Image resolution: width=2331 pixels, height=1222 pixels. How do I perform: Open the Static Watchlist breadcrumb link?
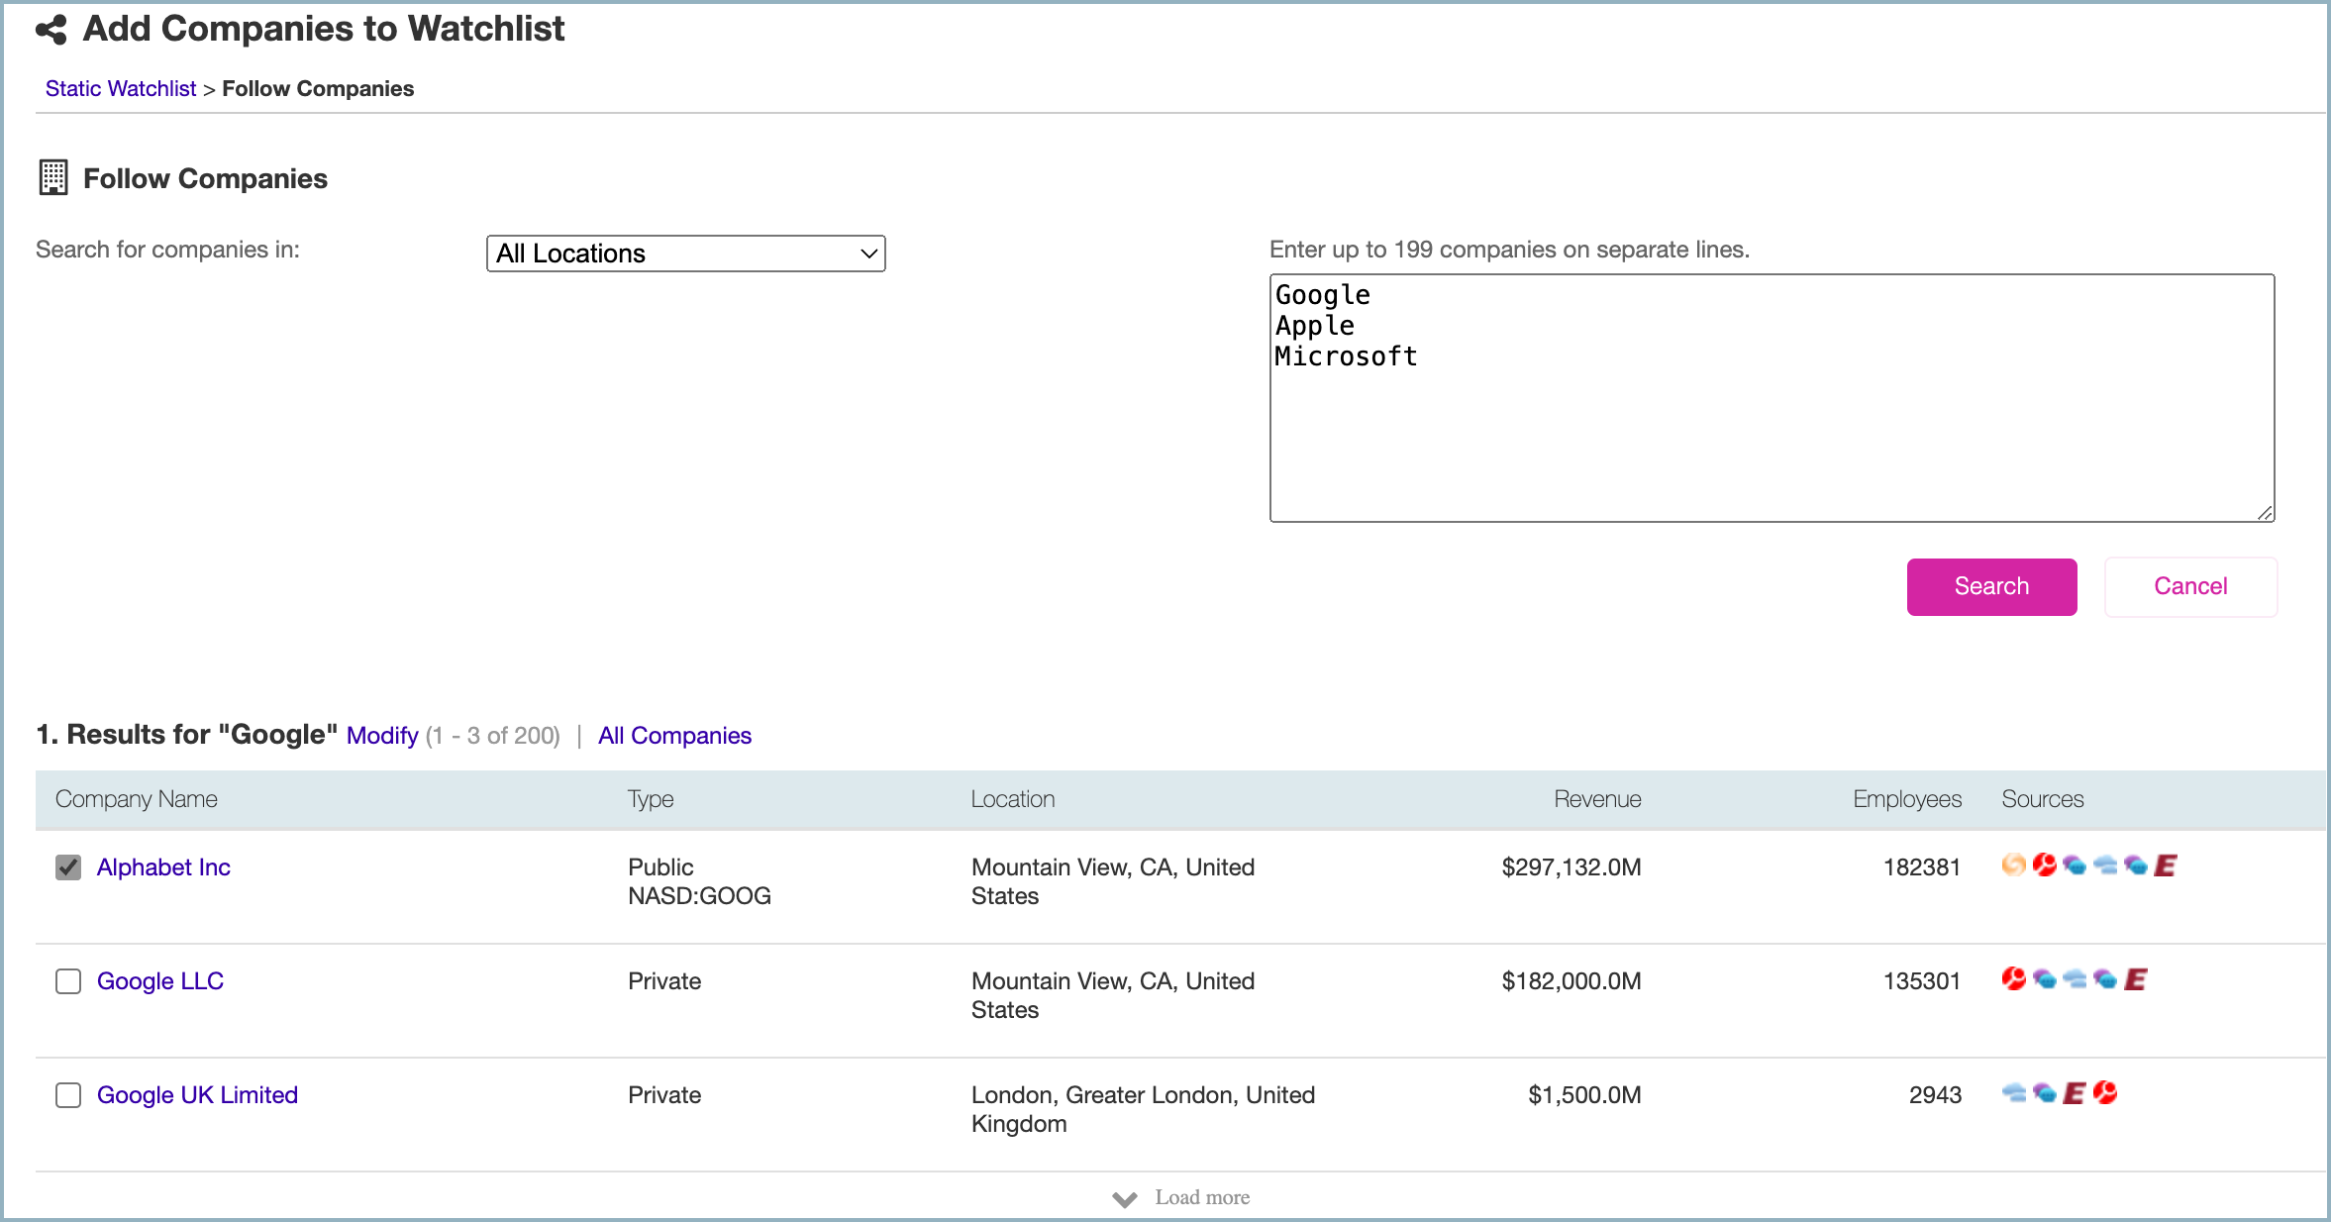tap(120, 88)
